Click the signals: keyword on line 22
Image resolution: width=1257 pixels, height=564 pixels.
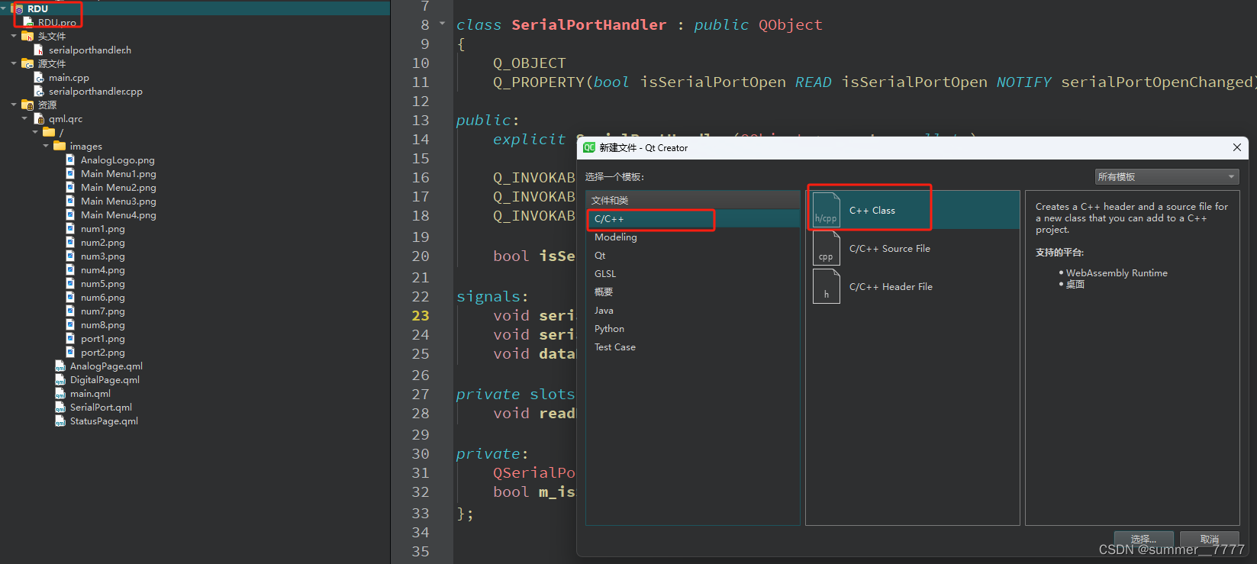[492, 297]
